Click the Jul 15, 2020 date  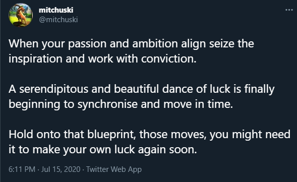point(61,169)
